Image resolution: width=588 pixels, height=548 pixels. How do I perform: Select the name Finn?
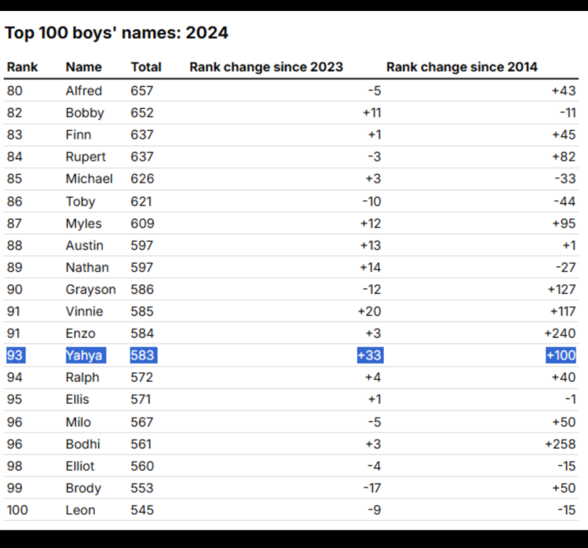[x=78, y=135]
